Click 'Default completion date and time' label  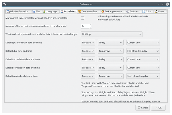pyautogui.click(x=23, y=68)
